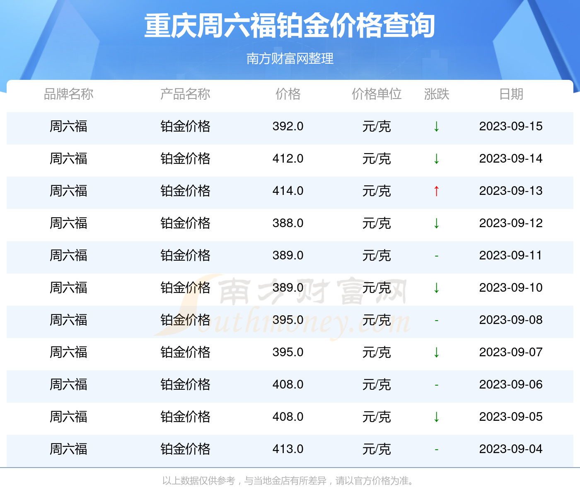Click 元/克 in the 2023-09-11 row
This screenshot has width=580, height=487.
(x=377, y=255)
